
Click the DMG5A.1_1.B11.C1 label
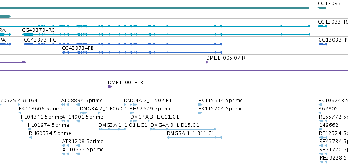[x=191, y=133]
